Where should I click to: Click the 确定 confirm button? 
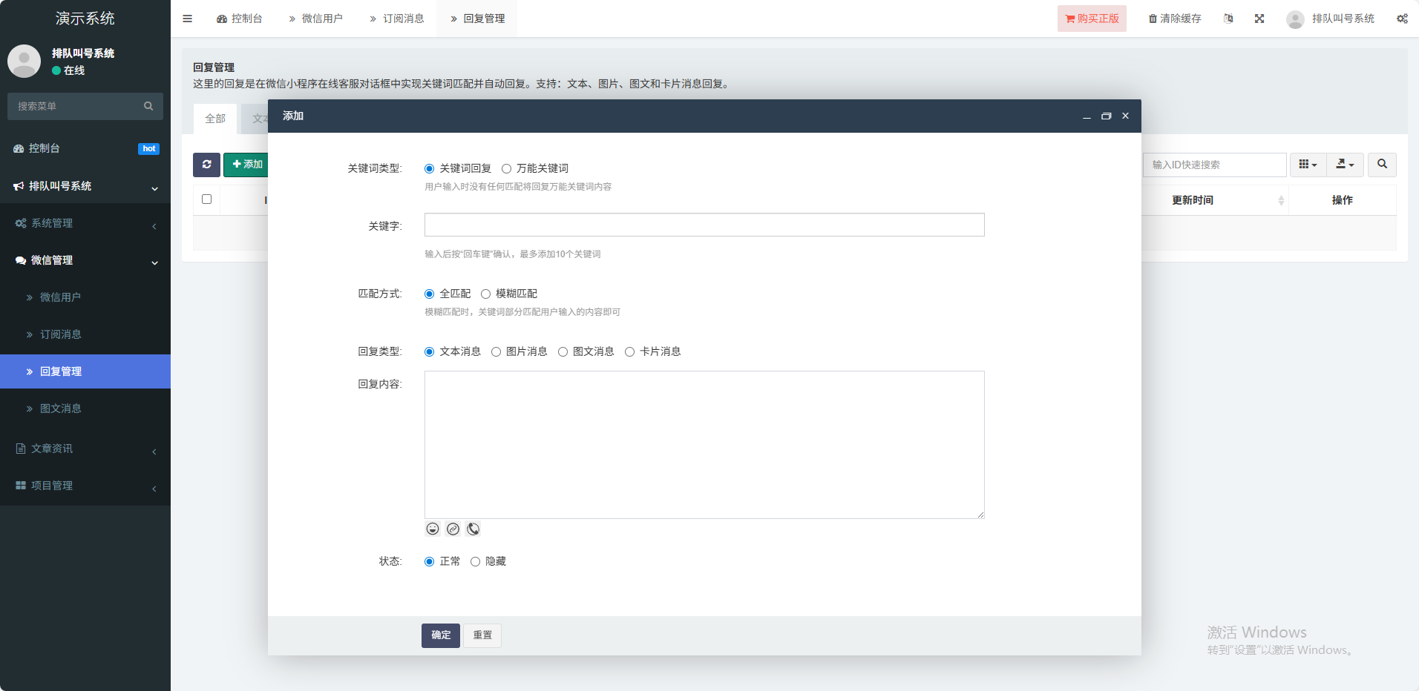441,635
